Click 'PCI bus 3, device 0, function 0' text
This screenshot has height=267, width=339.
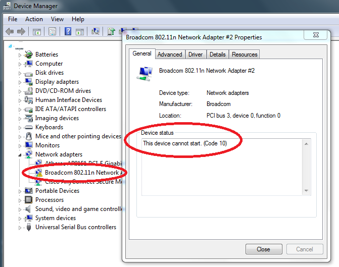click(244, 116)
